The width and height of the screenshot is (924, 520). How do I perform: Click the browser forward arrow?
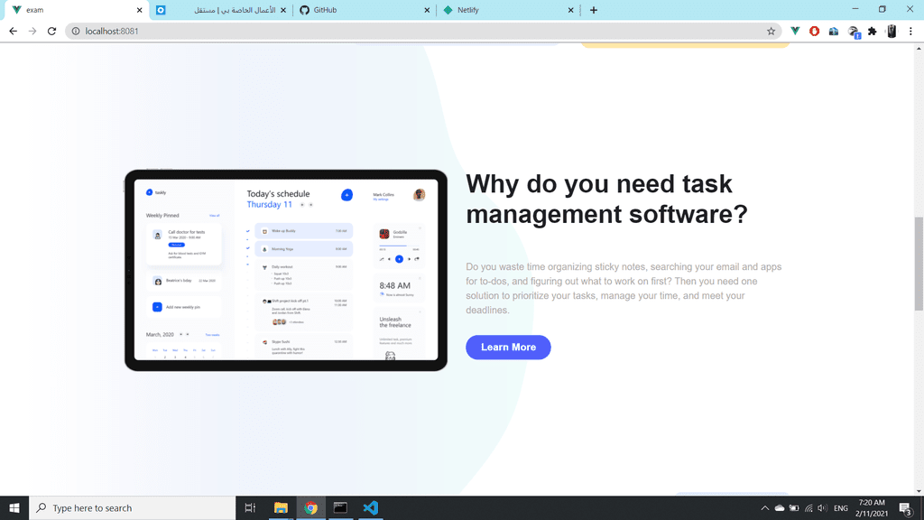[x=32, y=32]
